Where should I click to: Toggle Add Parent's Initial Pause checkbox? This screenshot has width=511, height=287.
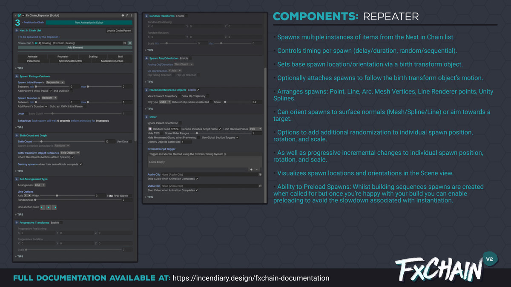pyautogui.click(x=50, y=91)
